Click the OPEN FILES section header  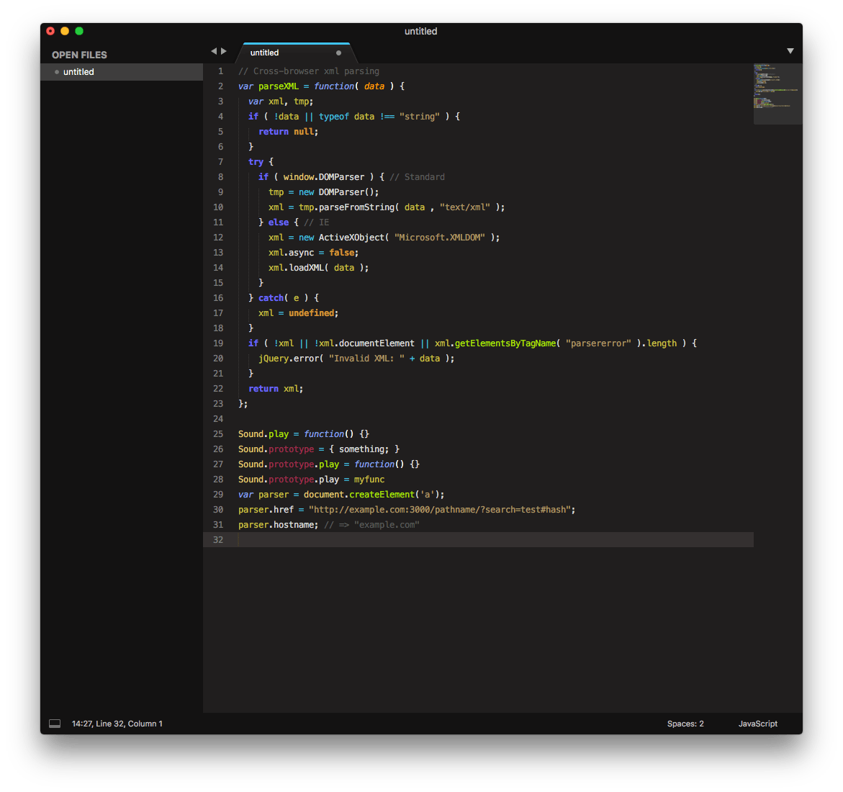pos(80,54)
